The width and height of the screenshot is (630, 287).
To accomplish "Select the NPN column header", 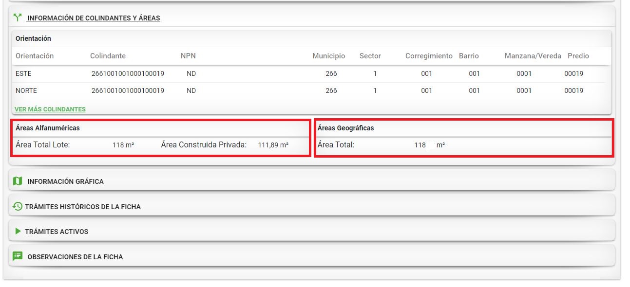I will [x=188, y=56].
